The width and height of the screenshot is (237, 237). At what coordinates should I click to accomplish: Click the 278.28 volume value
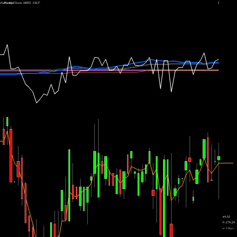pyautogui.click(x=230, y=222)
